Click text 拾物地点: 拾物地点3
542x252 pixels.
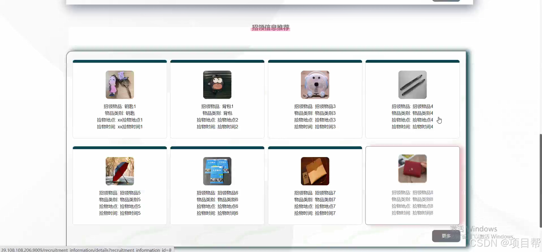point(315,120)
